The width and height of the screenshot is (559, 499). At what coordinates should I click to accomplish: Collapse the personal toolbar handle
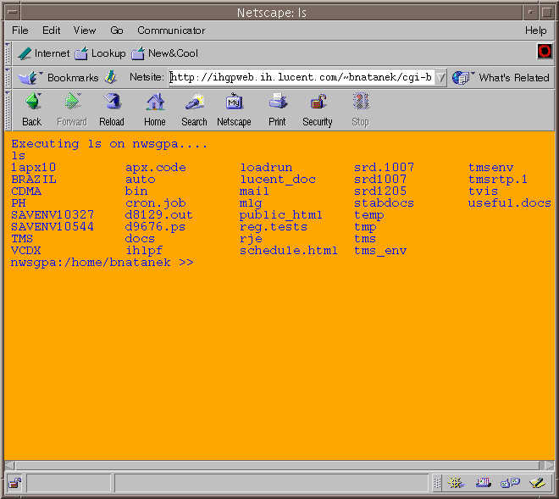coord(8,53)
